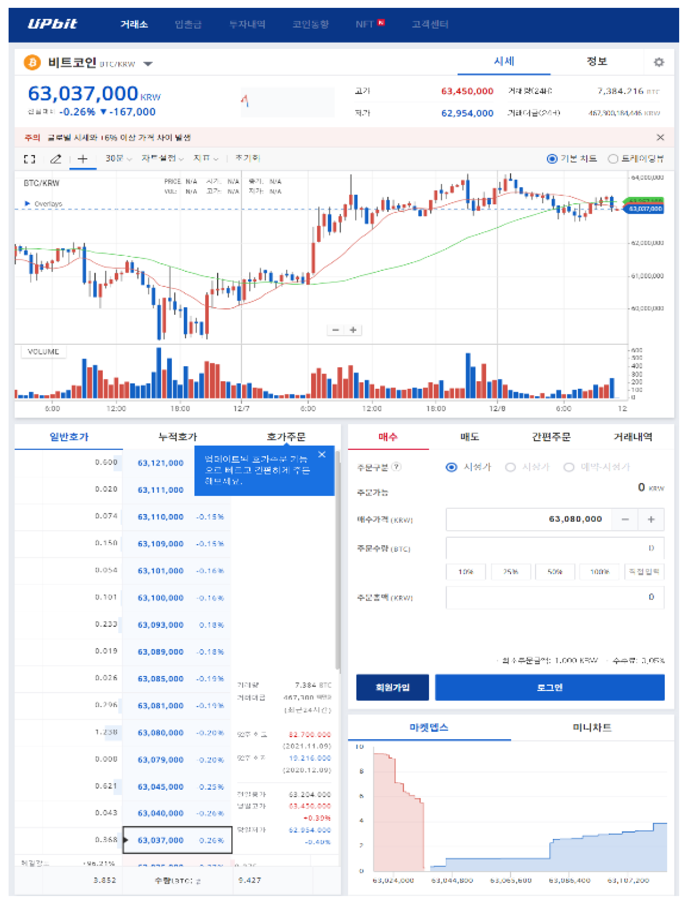Expand the 30분 interval dropdown
This screenshot has width=687, height=908.
[x=118, y=159]
